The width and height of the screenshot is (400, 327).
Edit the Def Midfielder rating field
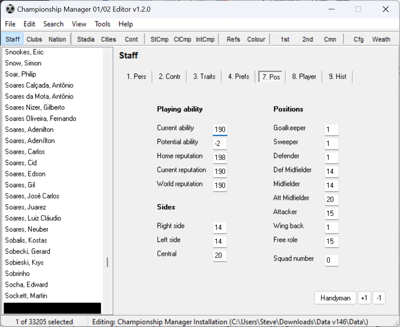tap(332, 172)
